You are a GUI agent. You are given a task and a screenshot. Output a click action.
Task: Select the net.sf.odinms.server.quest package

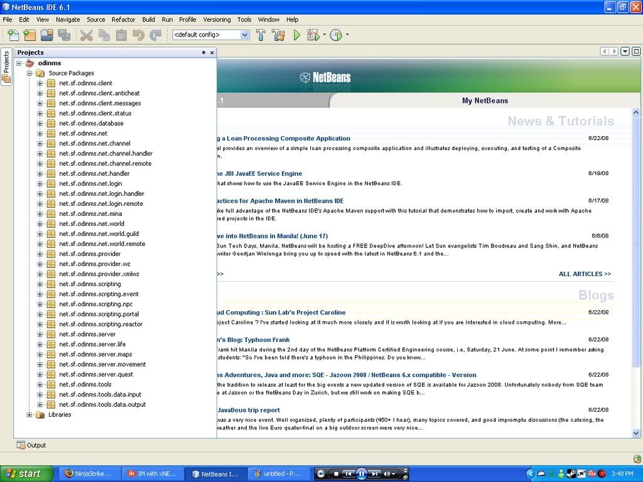click(x=96, y=375)
